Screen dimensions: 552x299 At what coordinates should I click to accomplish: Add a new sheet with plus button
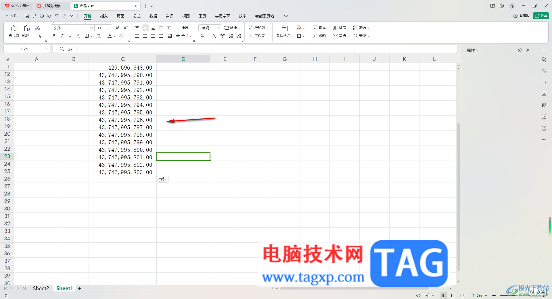[x=80, y=289]
